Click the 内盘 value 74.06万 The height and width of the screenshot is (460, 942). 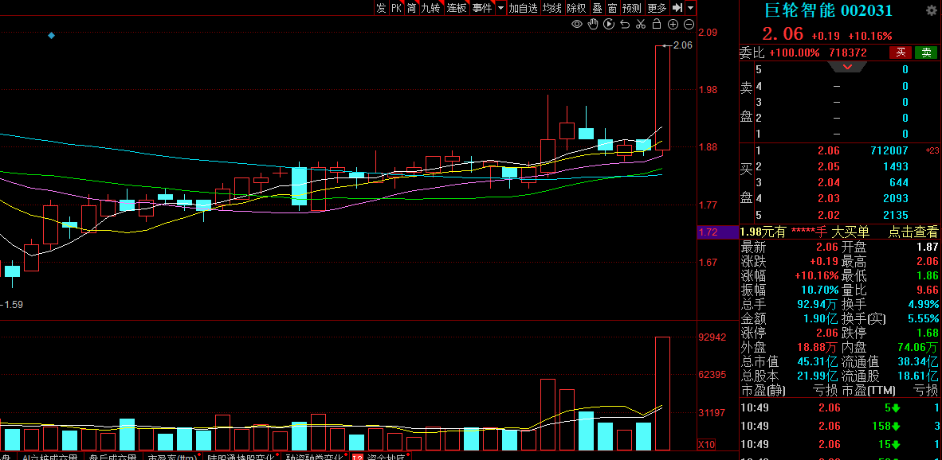[x=918, y=347]
